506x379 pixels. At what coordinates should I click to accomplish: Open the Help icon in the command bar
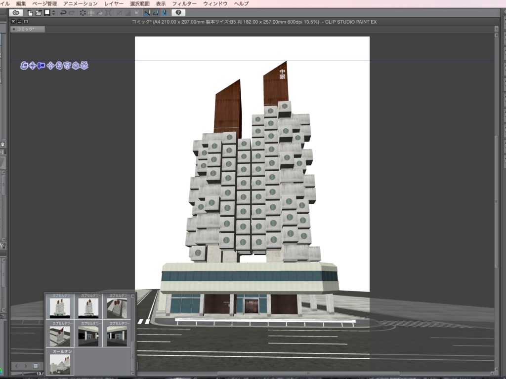[178, 12]
